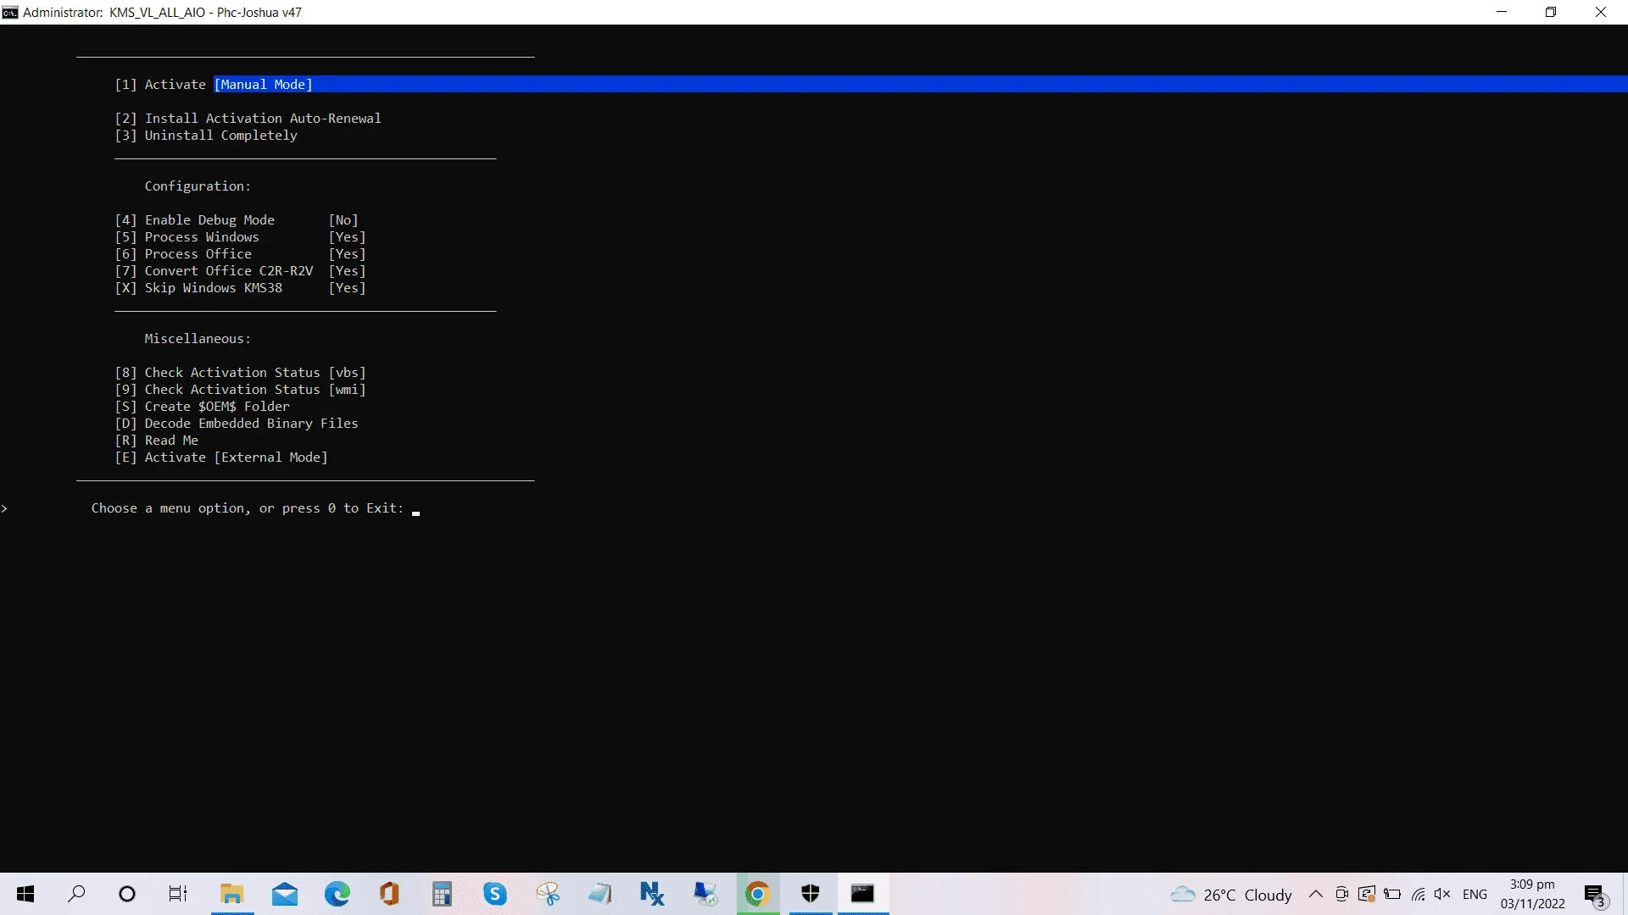Open the clock and calendar flyout
This screenshot has width=1628, height=915.
coord(1533,894)
